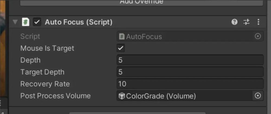Click the C# script icon in header
271x114 pixels.
click(x=25, y=22)
